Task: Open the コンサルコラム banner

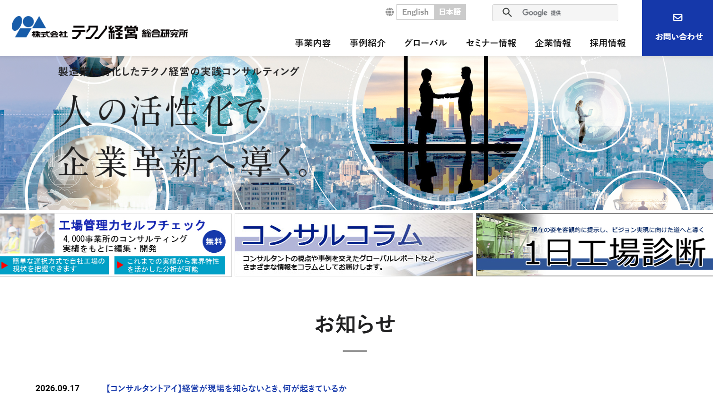Action: point(354,245)
